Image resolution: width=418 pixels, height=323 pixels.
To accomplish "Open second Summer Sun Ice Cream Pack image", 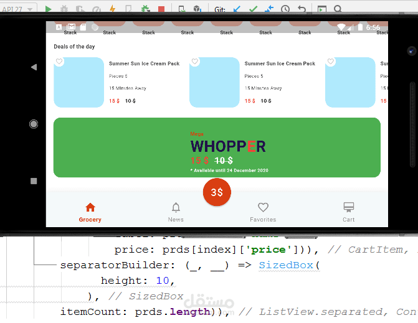I will coord(214,82).
